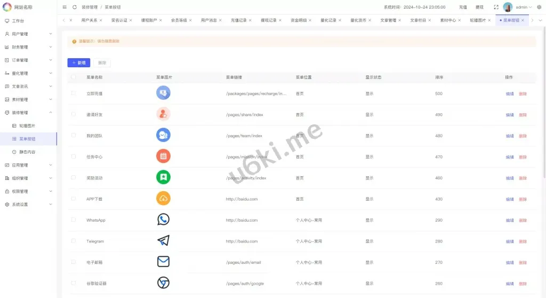Switch to the 文章管理 tab
This screenshot has width=546, height=298.
pyautogui.click(x=388, y=20)
